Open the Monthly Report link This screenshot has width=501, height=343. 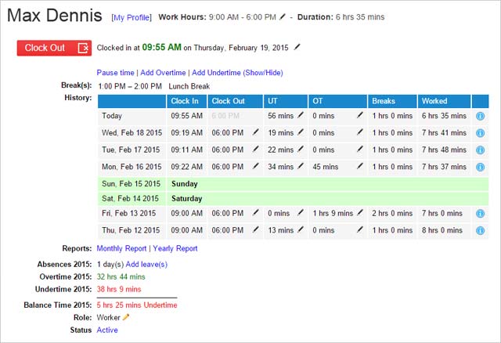tap(121, 248)
